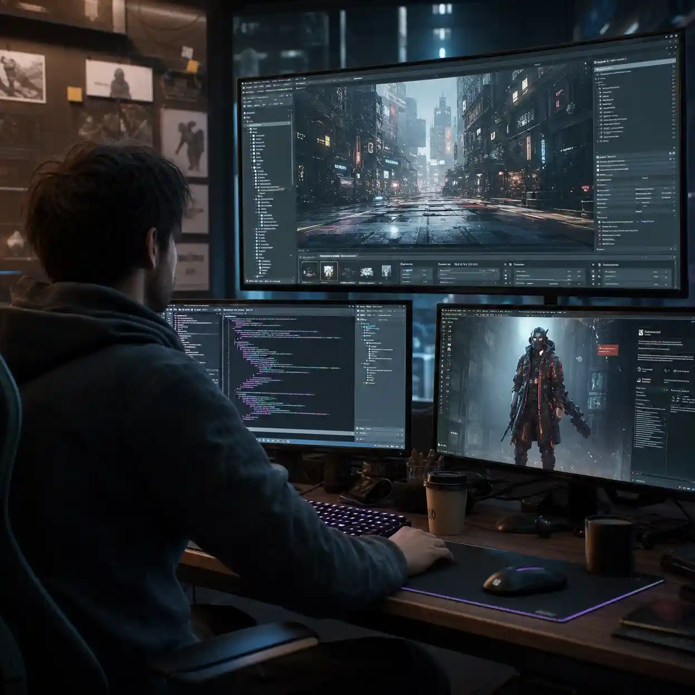Open the first asset thumbnail in the top monitor's strip
The height and width of the screenshot is (695, 695).
(310, 272)
